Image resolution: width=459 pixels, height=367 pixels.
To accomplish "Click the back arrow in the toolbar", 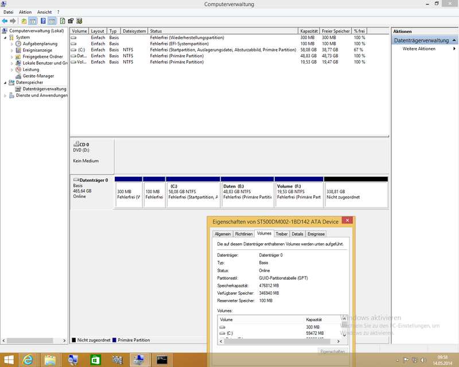I will coord(5,21).
